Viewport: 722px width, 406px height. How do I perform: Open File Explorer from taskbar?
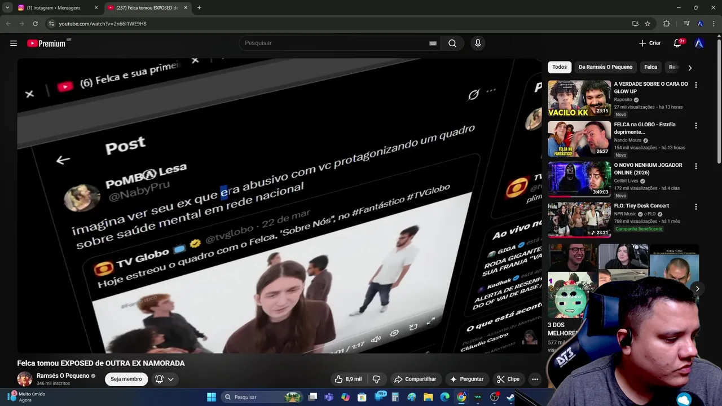pyautogui.click(x=428, y=397)
